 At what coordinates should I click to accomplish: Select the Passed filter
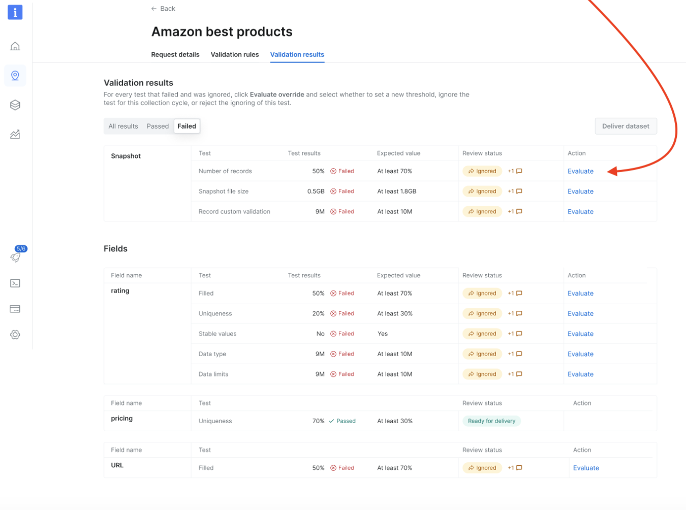158,126
